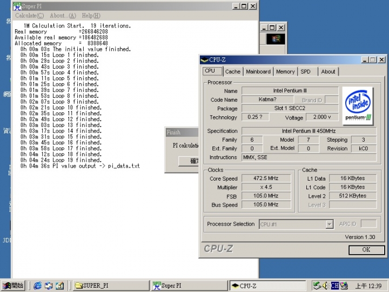Click the Loop 19 finished line
389x292 pixels.
click(61, 160)
